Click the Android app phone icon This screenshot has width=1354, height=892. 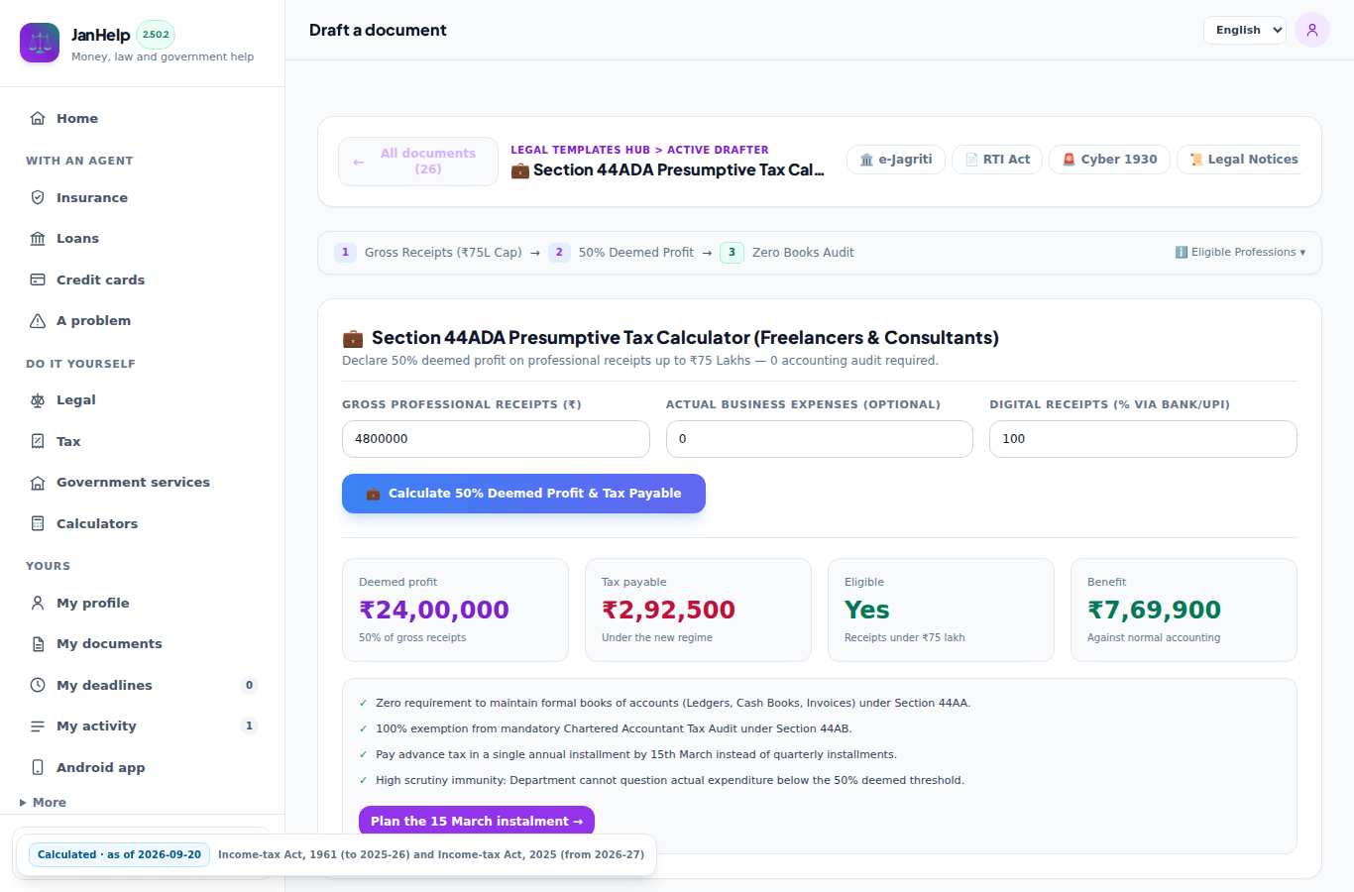point(38,767)
